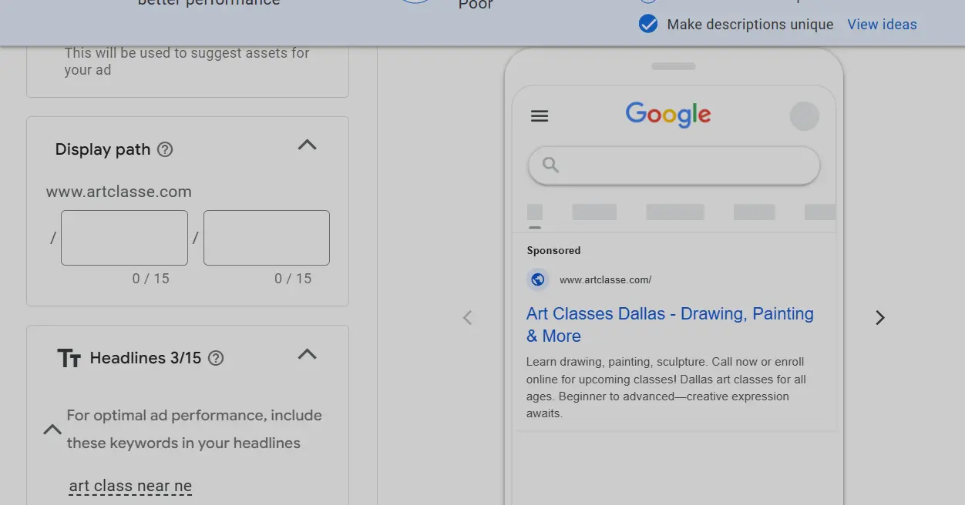Open the Display path help tooltip

164,149
